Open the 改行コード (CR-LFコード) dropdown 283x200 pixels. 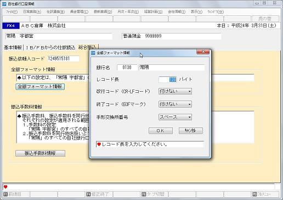(x=175, y=91)
